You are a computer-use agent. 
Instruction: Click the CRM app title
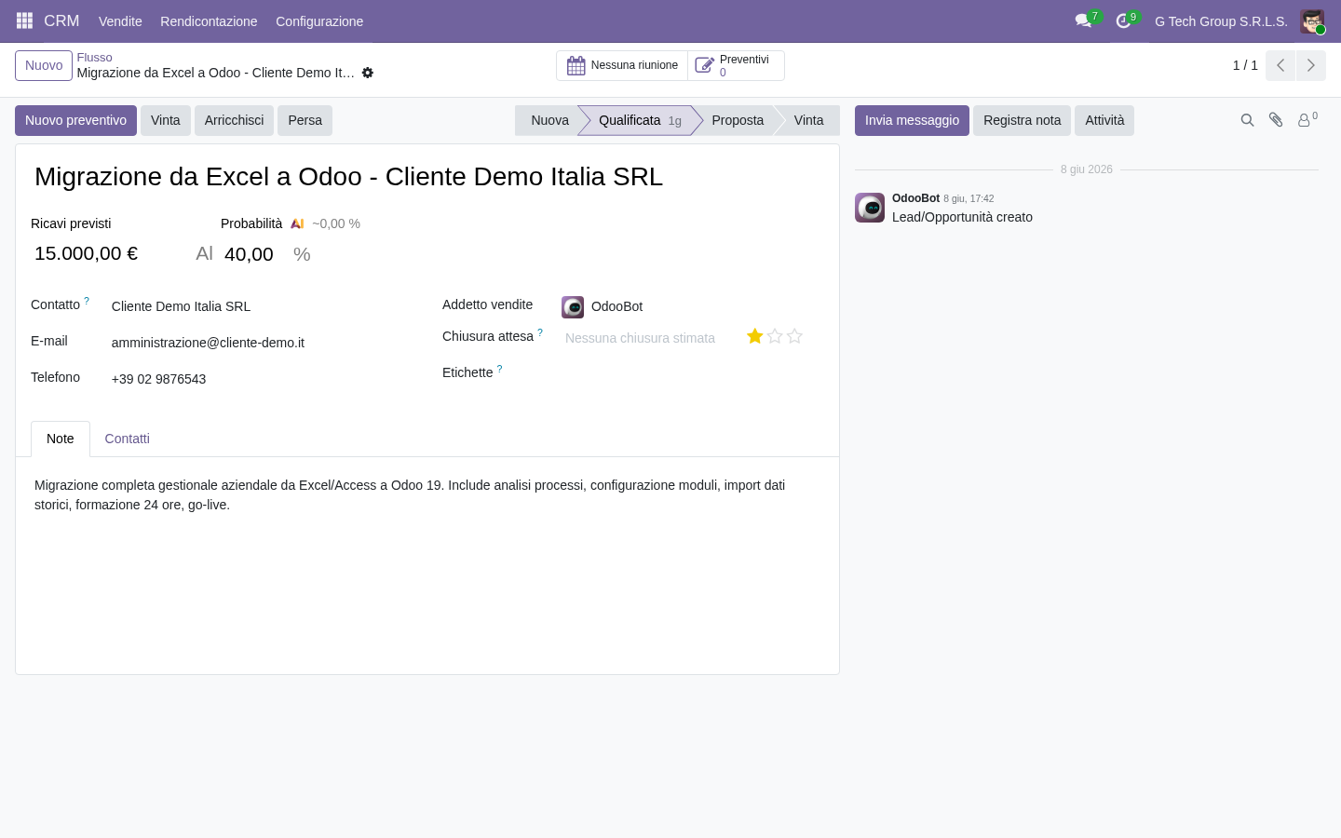click(x=61, y=20)
